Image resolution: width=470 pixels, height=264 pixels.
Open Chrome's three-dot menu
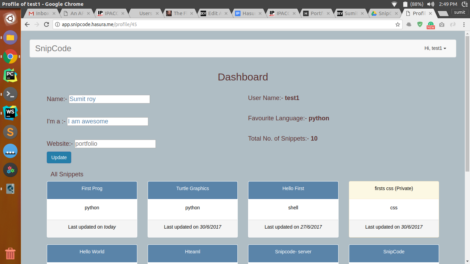pos(463,24)
